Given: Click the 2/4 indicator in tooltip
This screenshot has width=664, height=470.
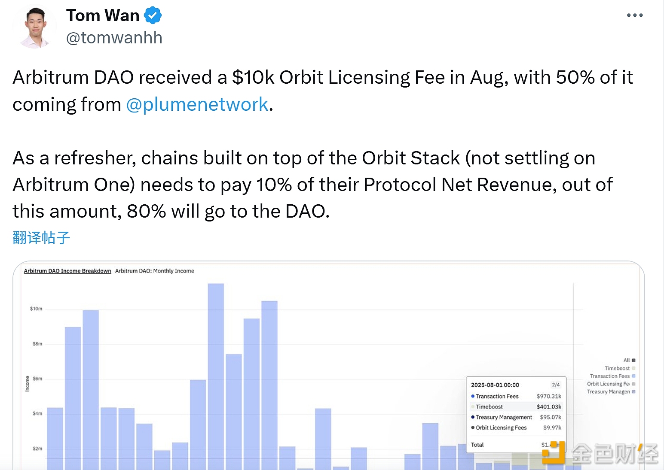Looking at the screenshot, I should pos(556,385).
